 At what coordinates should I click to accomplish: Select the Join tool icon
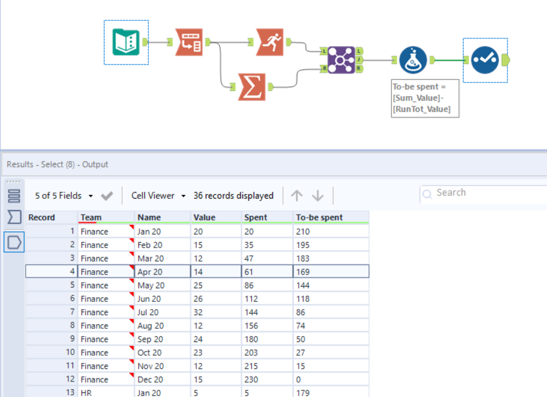coord(341,60)
